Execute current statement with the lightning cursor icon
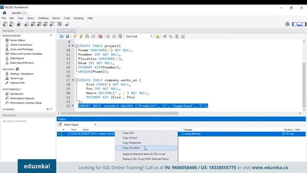This screenshot has width=307, height=173. (x=81, y=37)
